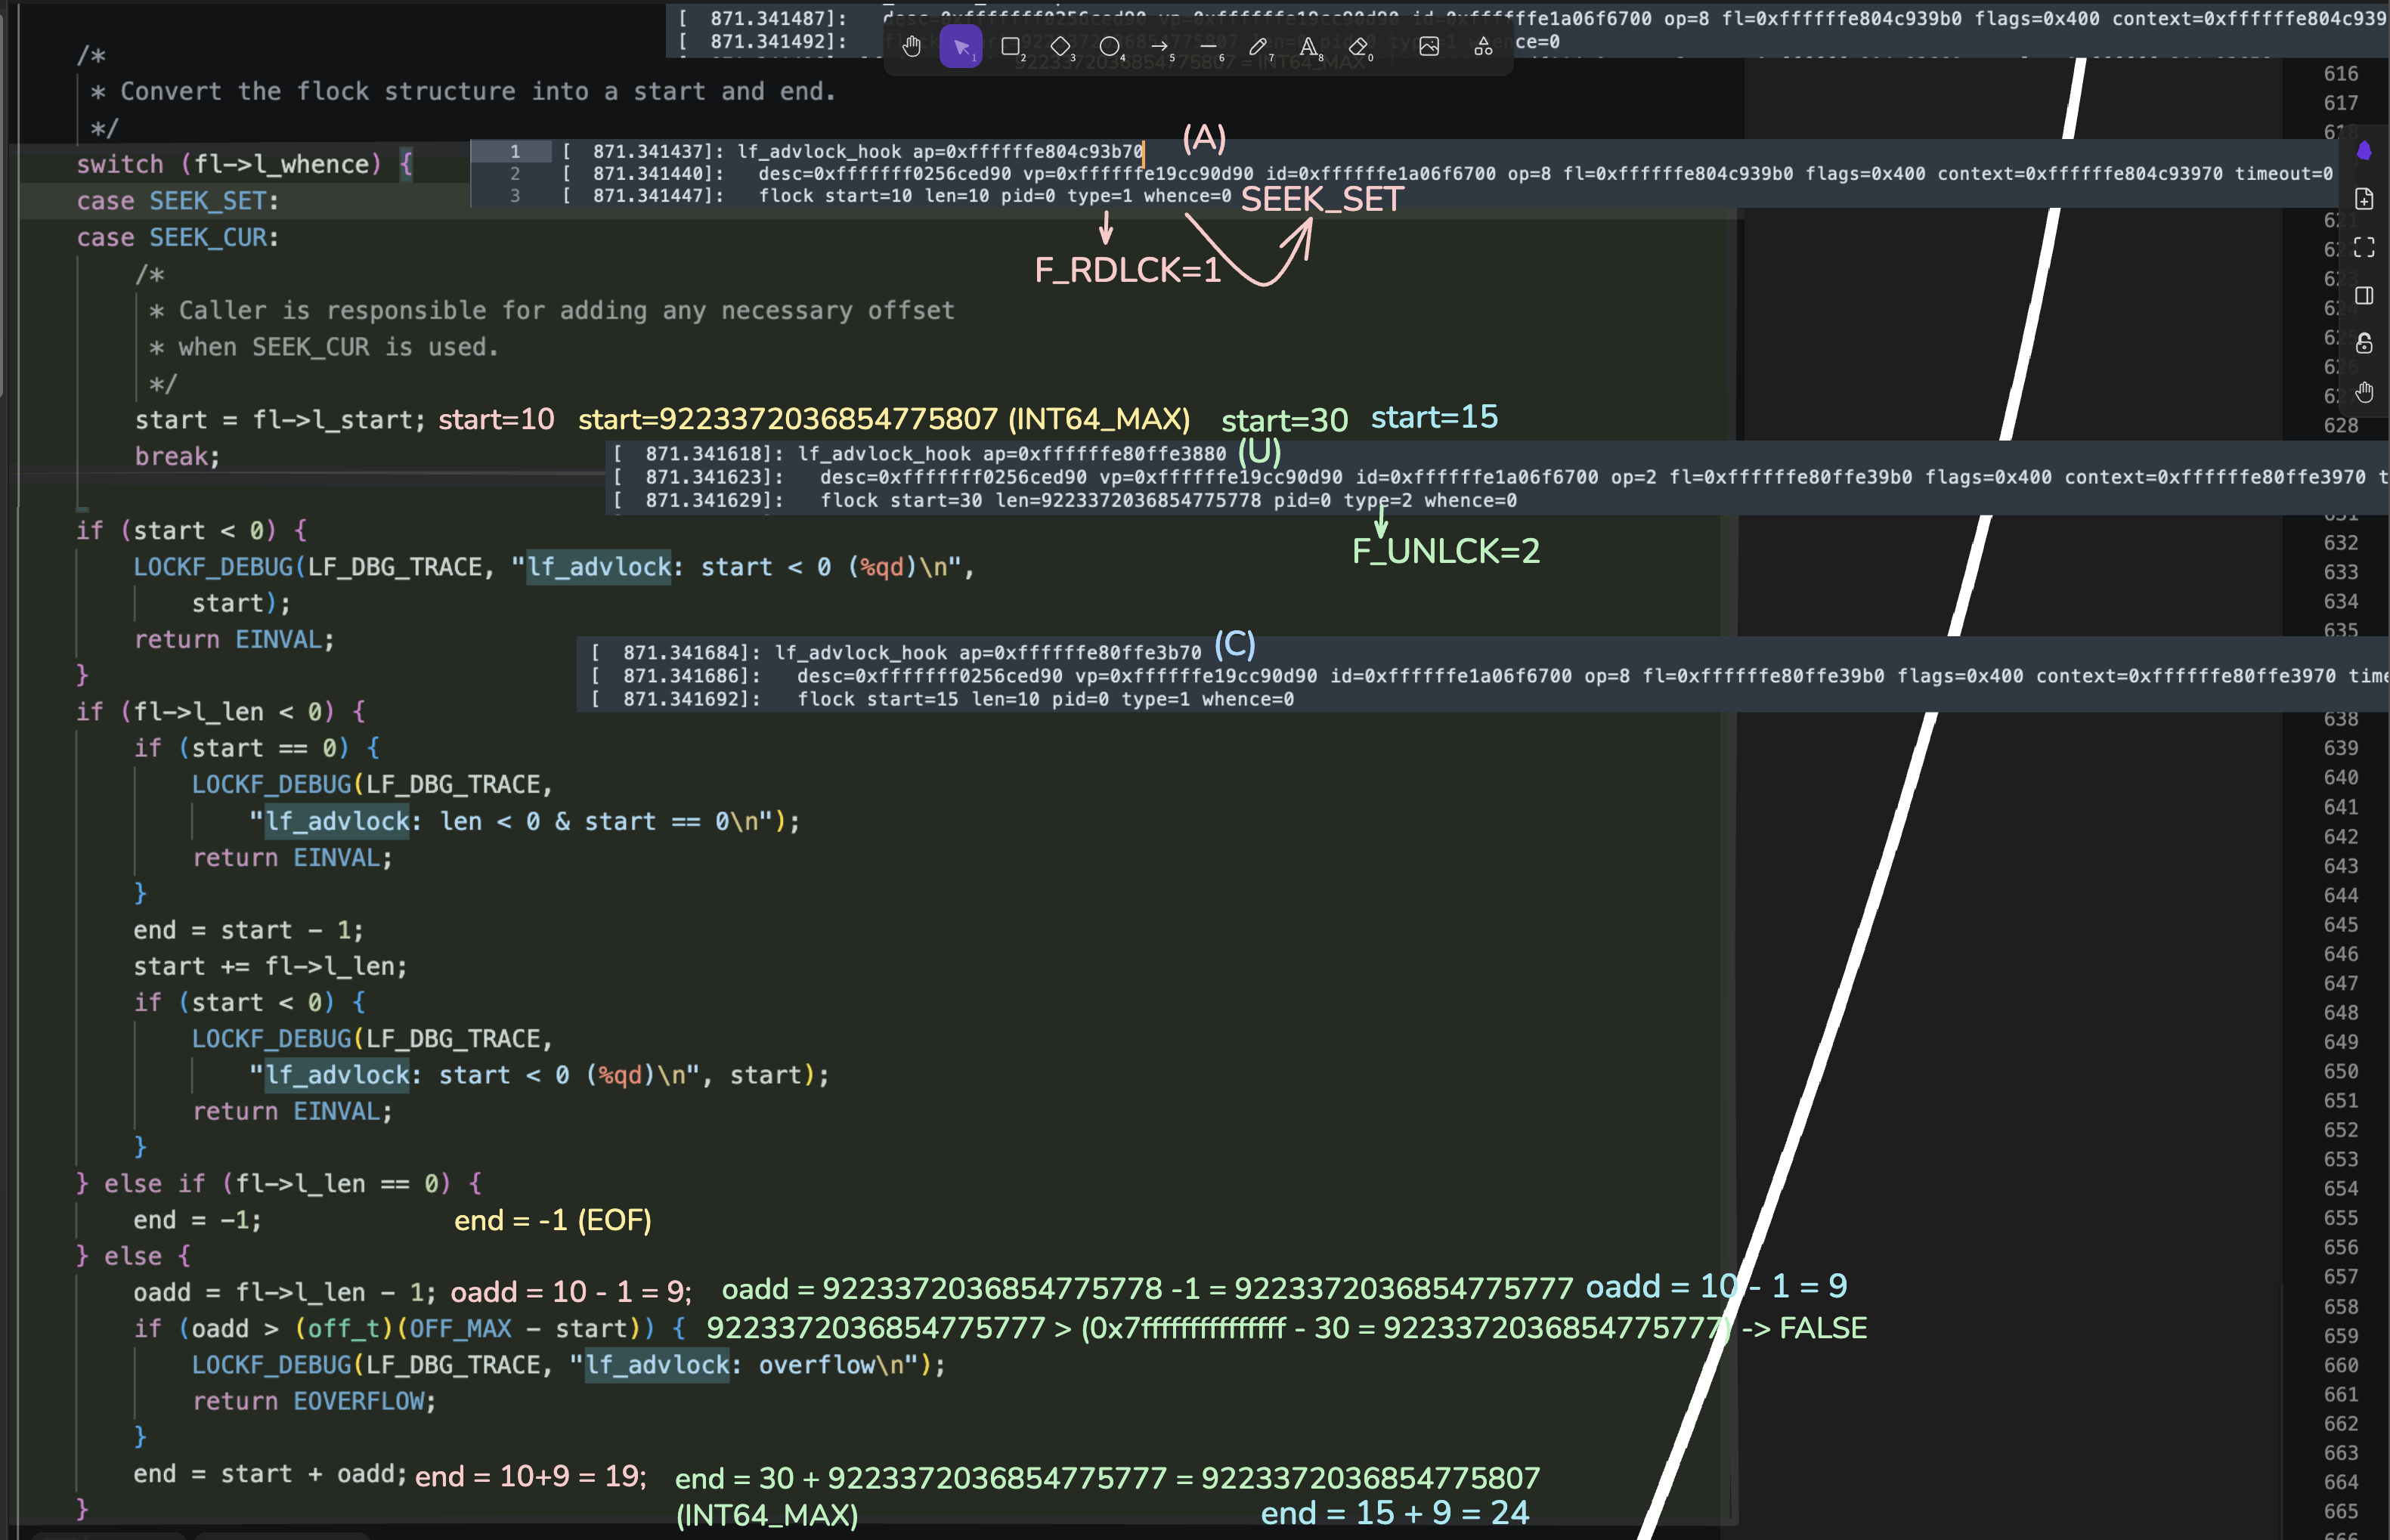
Task: Click 'end = start + oadd;' code line
Action: pyautogui.click(x=270, y=1474)
